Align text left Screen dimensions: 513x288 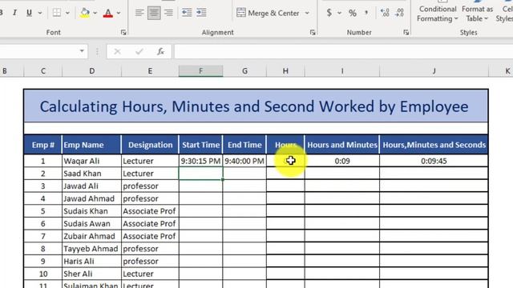139,13
